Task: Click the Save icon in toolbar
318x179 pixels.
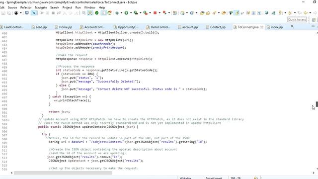Action: click(3, 13)
